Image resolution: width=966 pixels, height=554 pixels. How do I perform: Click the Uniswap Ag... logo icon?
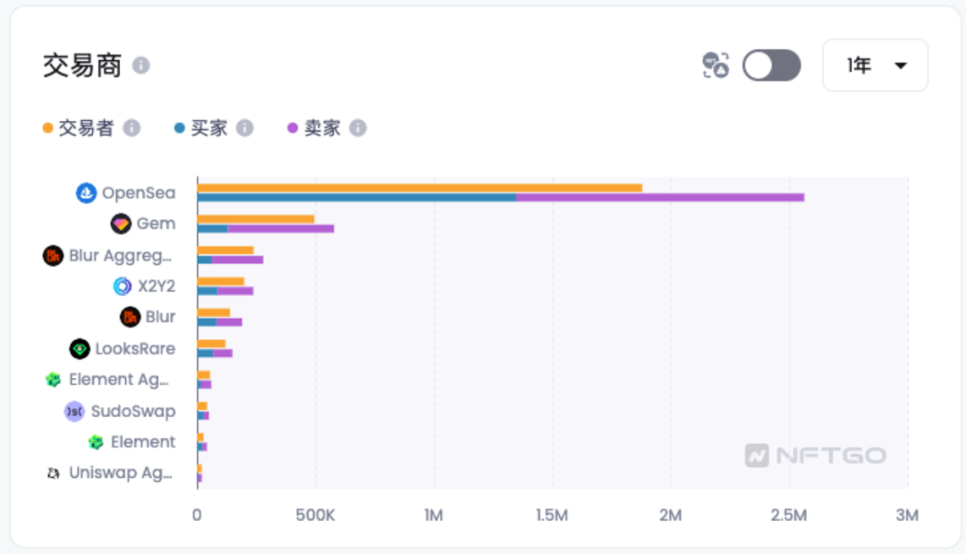click(53, 473)
